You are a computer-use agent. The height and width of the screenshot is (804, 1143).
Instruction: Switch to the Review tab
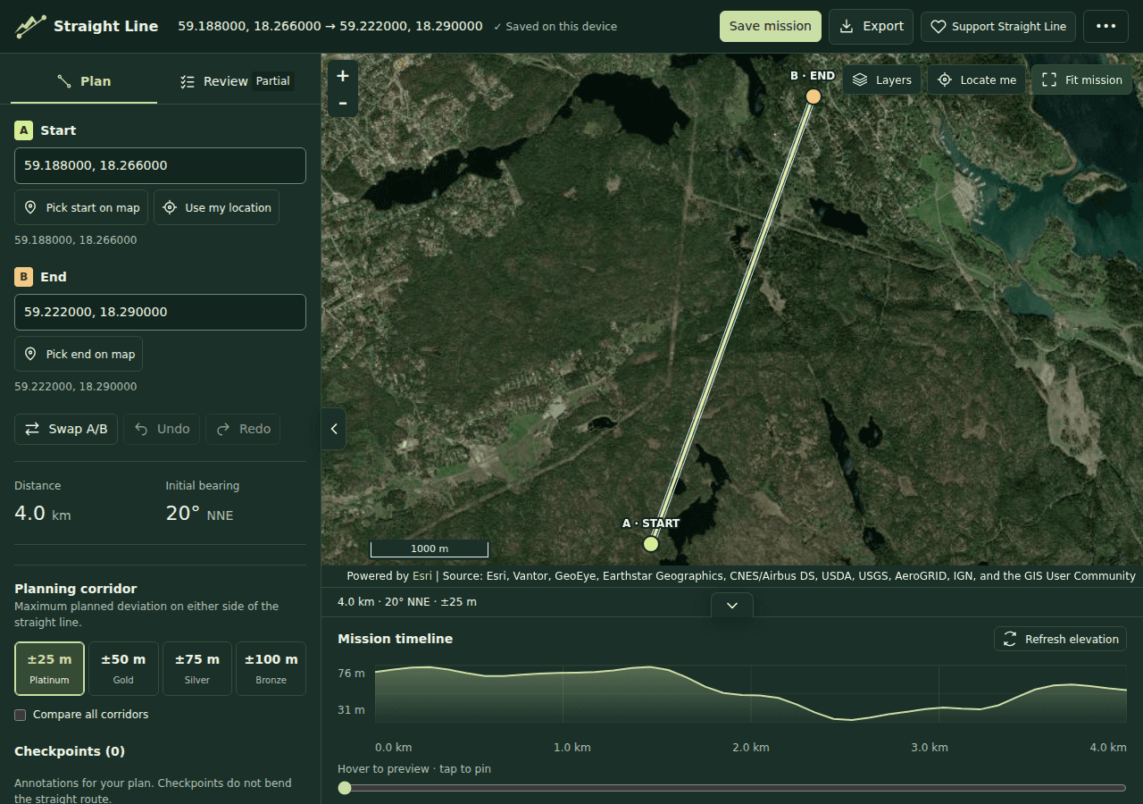[237, 81]
